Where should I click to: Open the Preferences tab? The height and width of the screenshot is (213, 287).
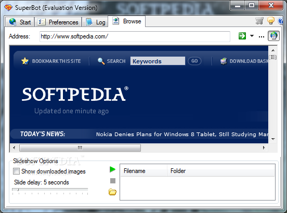(58, 22)
